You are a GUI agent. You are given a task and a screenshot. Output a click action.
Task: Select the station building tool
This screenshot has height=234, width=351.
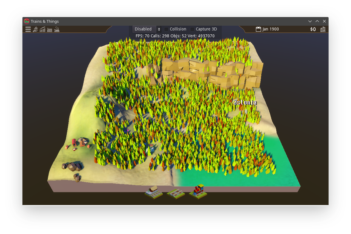154,192
